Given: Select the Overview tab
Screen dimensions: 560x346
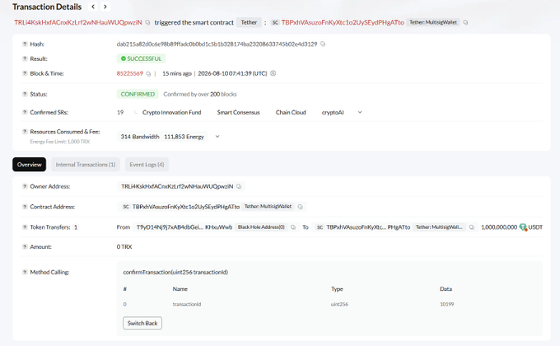Looking at the screenshot, I should [30, 165].
